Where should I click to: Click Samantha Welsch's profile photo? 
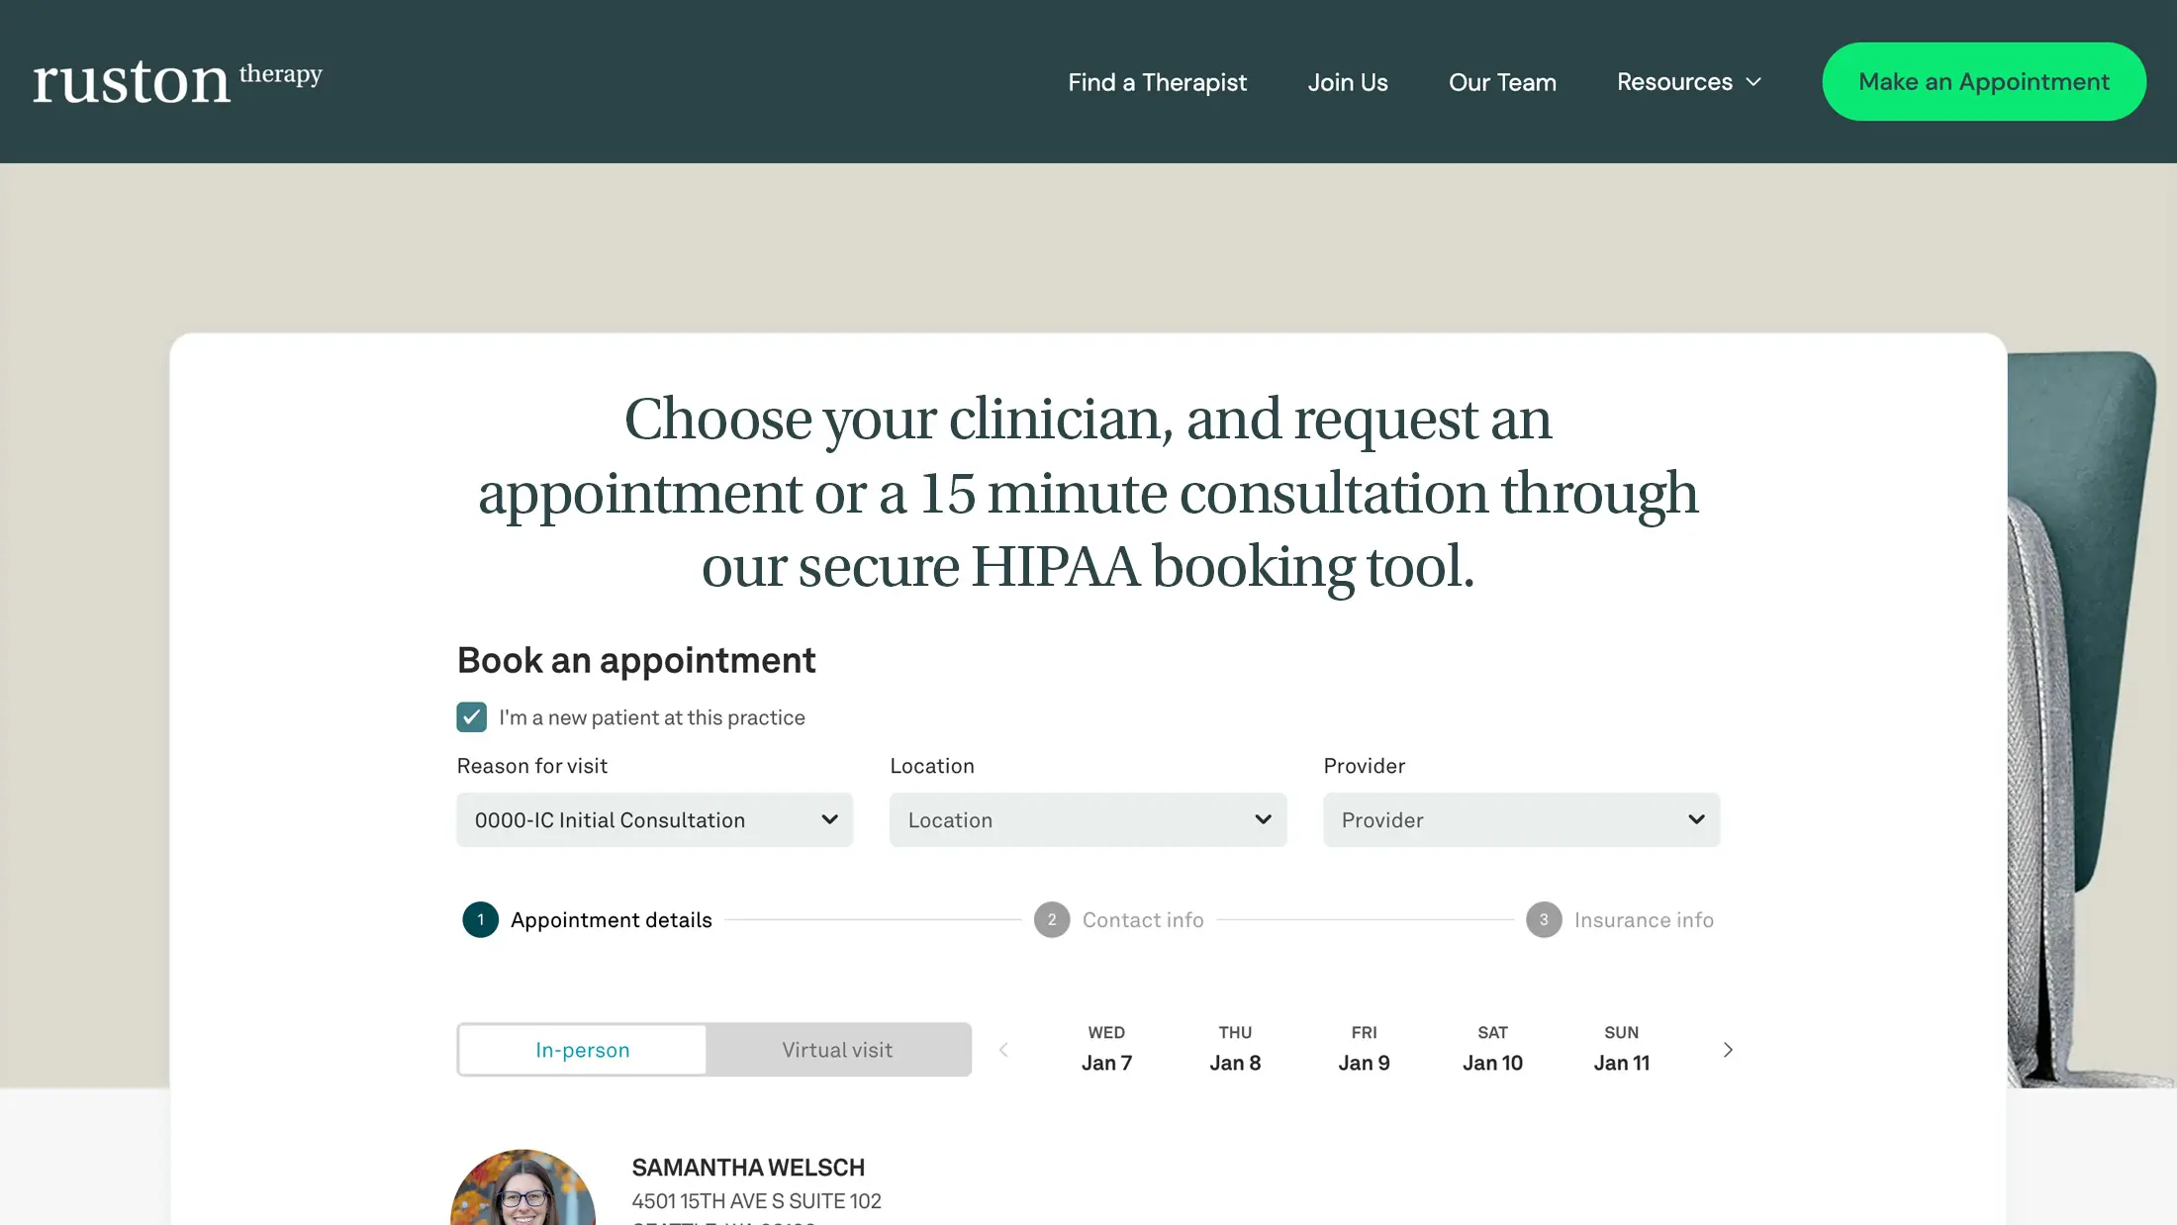click(x=523, y=1190)
